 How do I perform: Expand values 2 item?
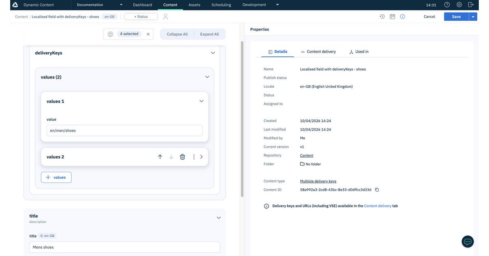pos(201,157)
